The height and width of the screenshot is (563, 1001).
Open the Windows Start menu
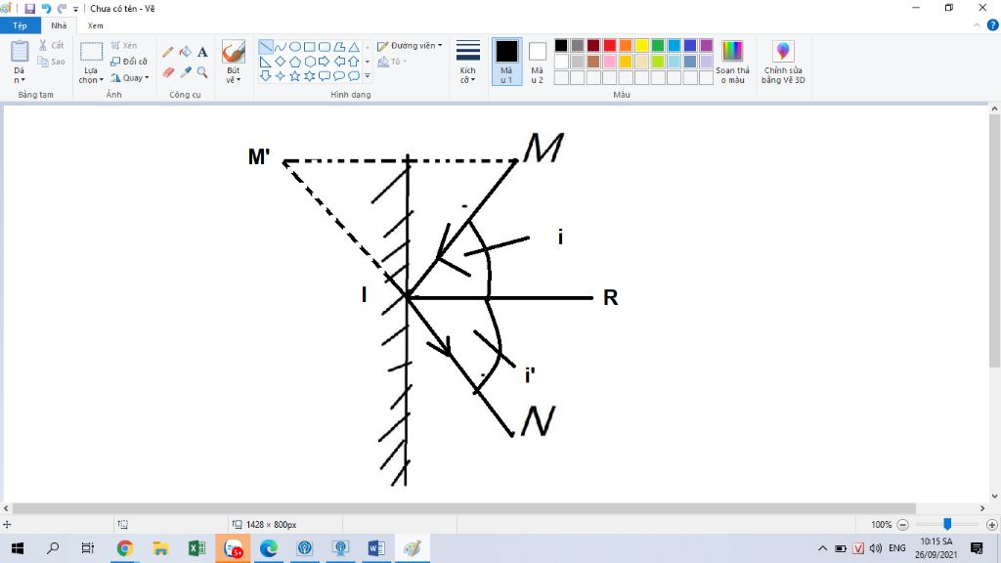pyautogui.click(x=18, y=548)
